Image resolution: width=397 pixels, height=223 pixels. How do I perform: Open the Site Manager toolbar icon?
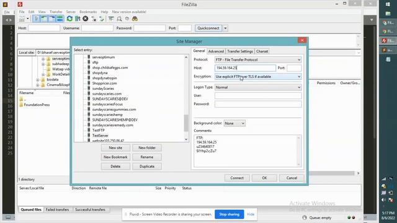pyautogui.click(x=22, y=19)
